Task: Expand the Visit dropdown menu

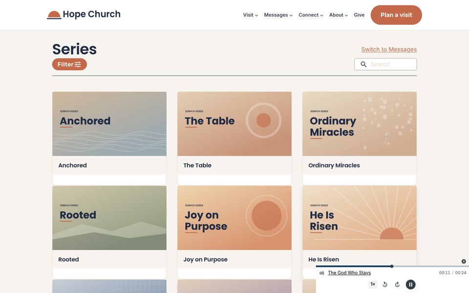Action: pos(250,15)
